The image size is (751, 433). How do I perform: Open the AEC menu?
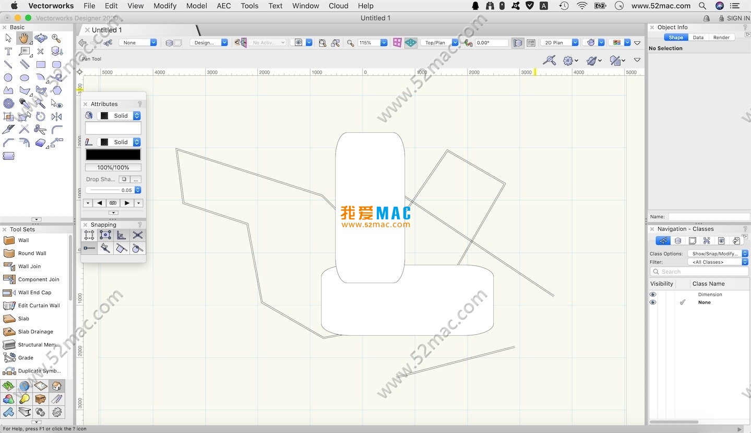coord(223,6)
